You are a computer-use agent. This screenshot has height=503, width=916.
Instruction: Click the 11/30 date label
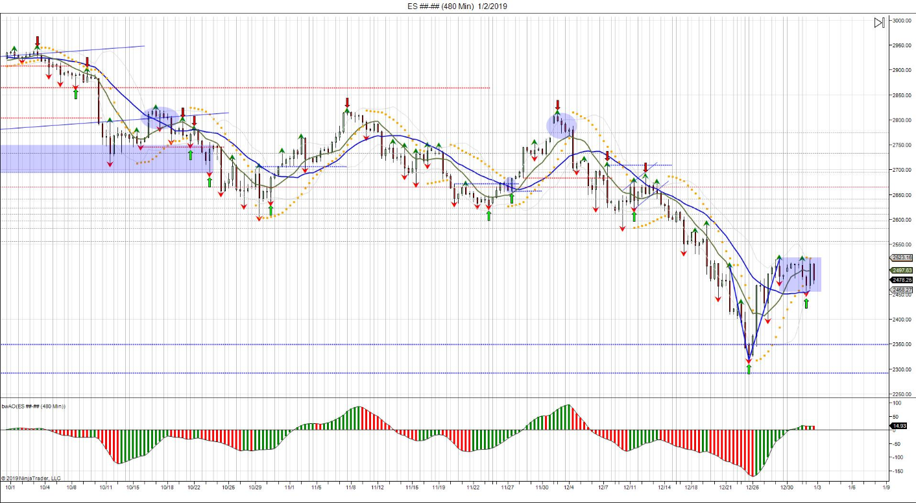click(542, 487)
